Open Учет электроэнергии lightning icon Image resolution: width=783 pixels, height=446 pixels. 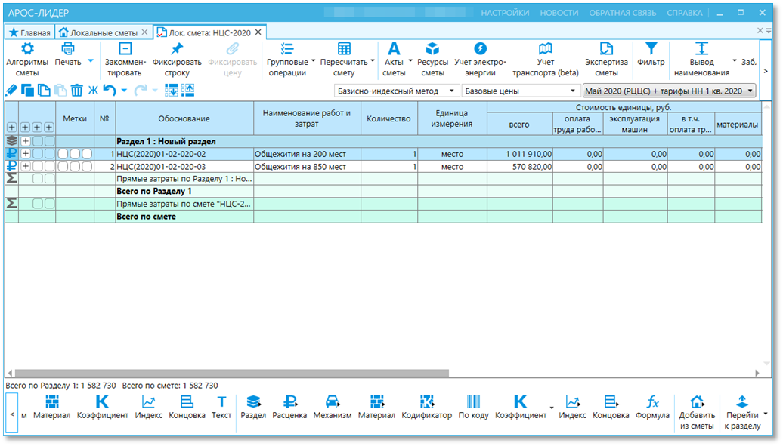point(480,49)
